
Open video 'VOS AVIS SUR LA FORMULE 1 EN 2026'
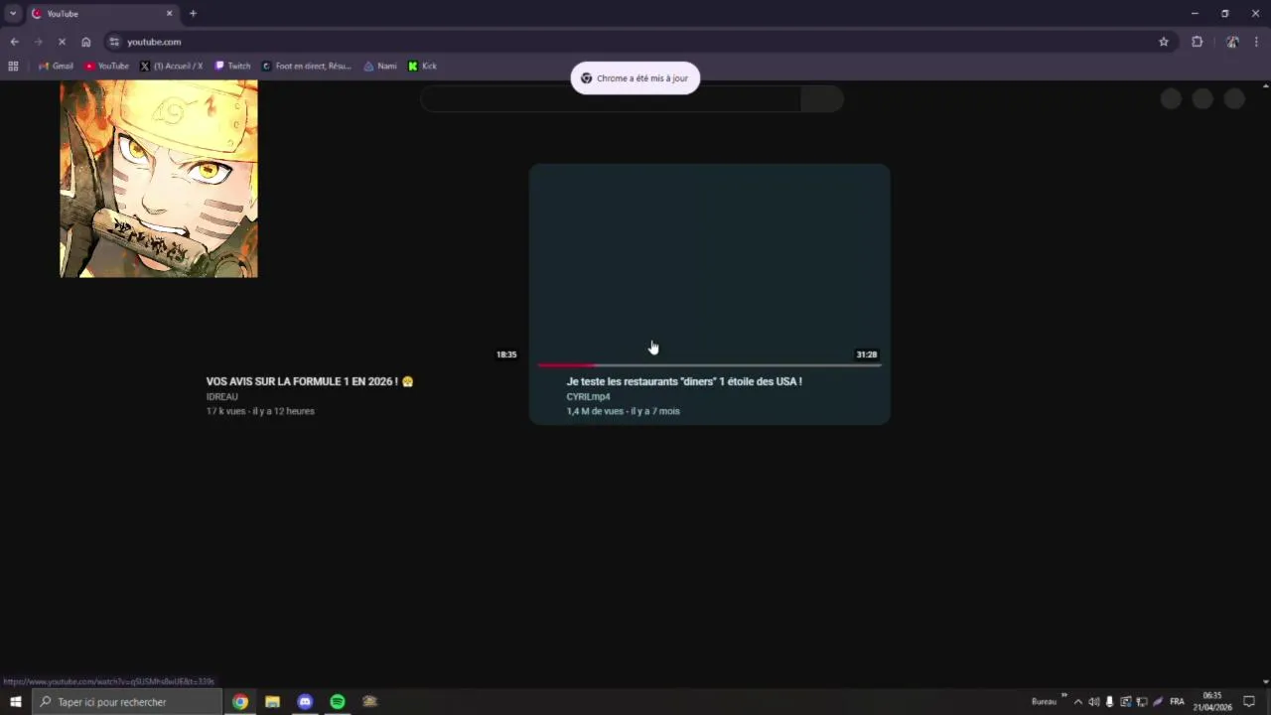point(309,381)
